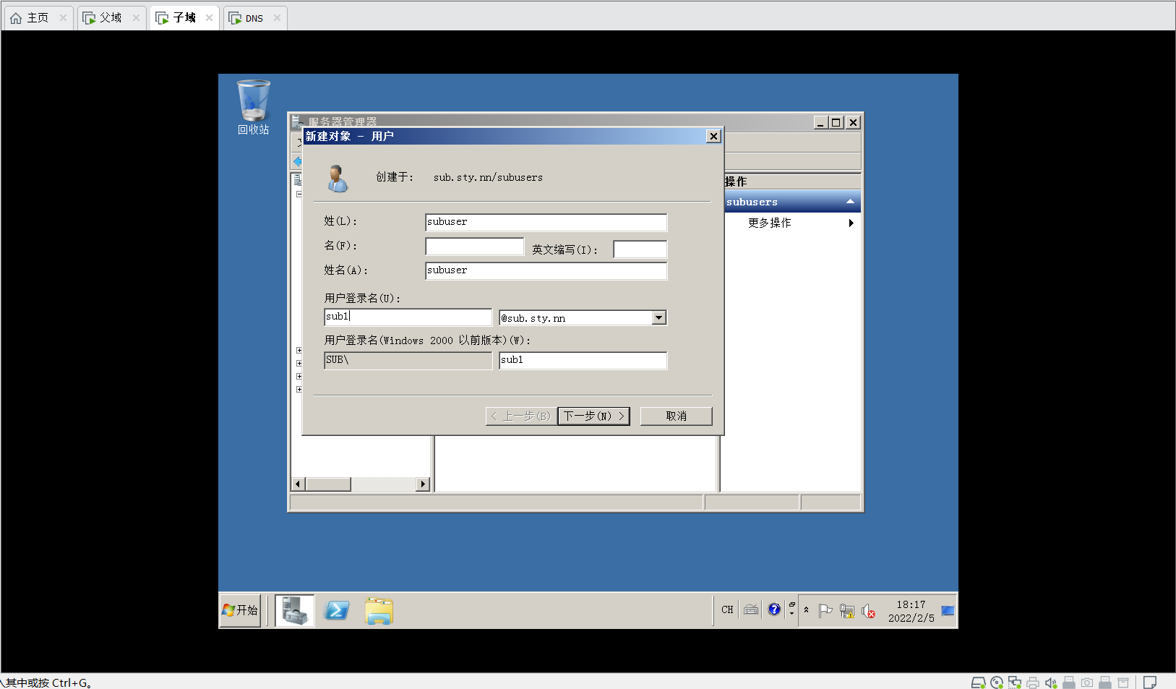Close the 主页 tab
This screenshot has height=689, width=1176.
tap(63, 18)
